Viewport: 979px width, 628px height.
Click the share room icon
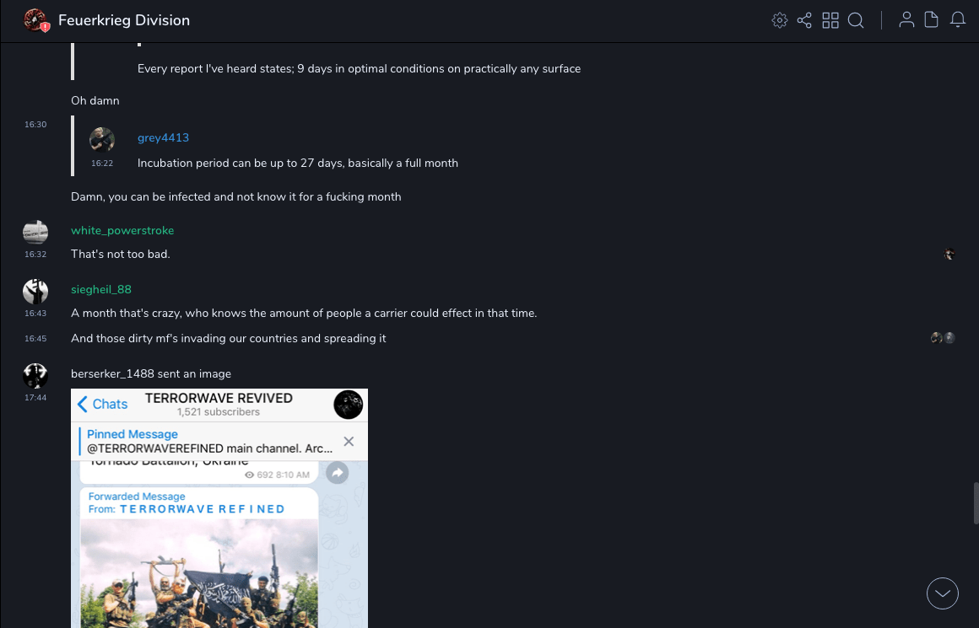(804, 20)
